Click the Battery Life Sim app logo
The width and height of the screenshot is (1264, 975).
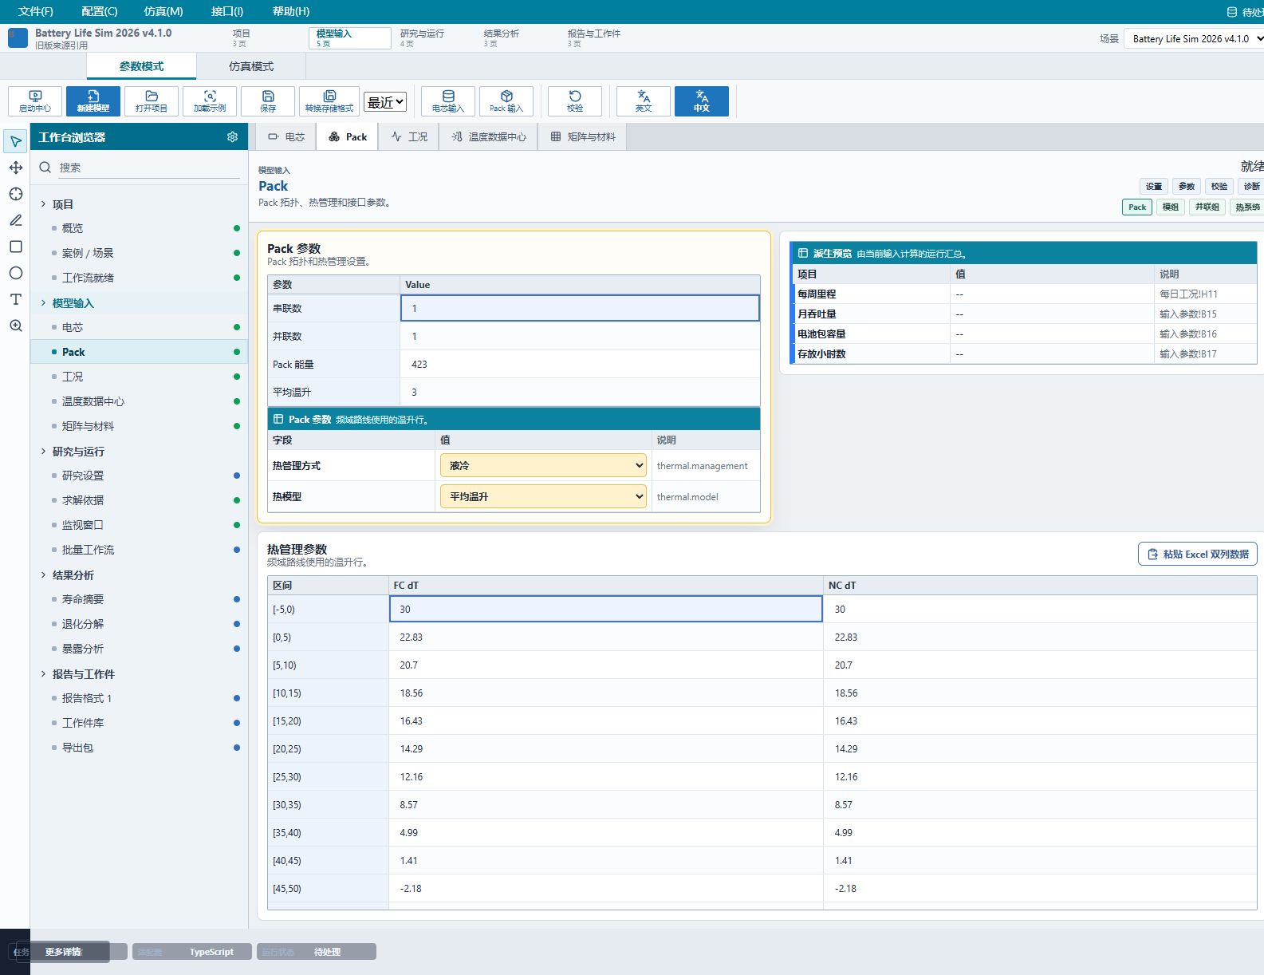[x=18, y=37]
